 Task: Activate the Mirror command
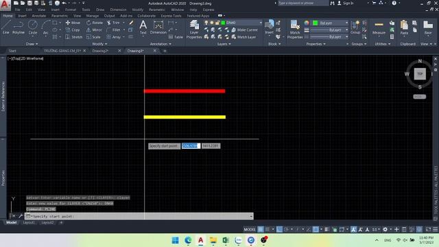(x=95, y=30)
